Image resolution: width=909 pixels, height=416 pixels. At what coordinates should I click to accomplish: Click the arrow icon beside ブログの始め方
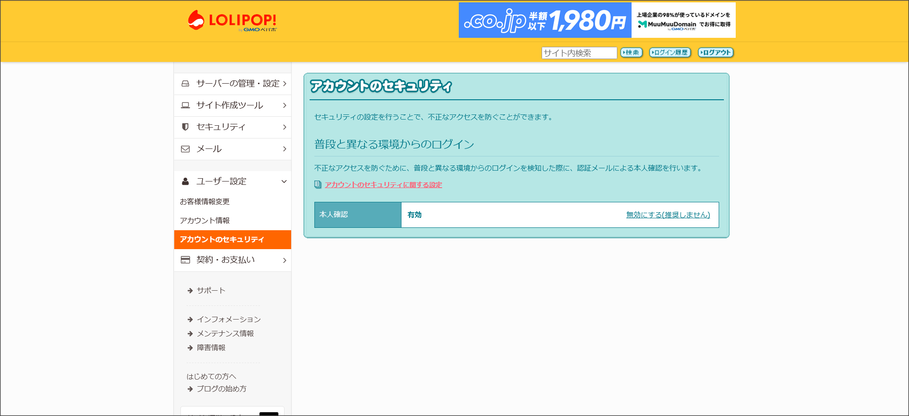tap(190, 389)
